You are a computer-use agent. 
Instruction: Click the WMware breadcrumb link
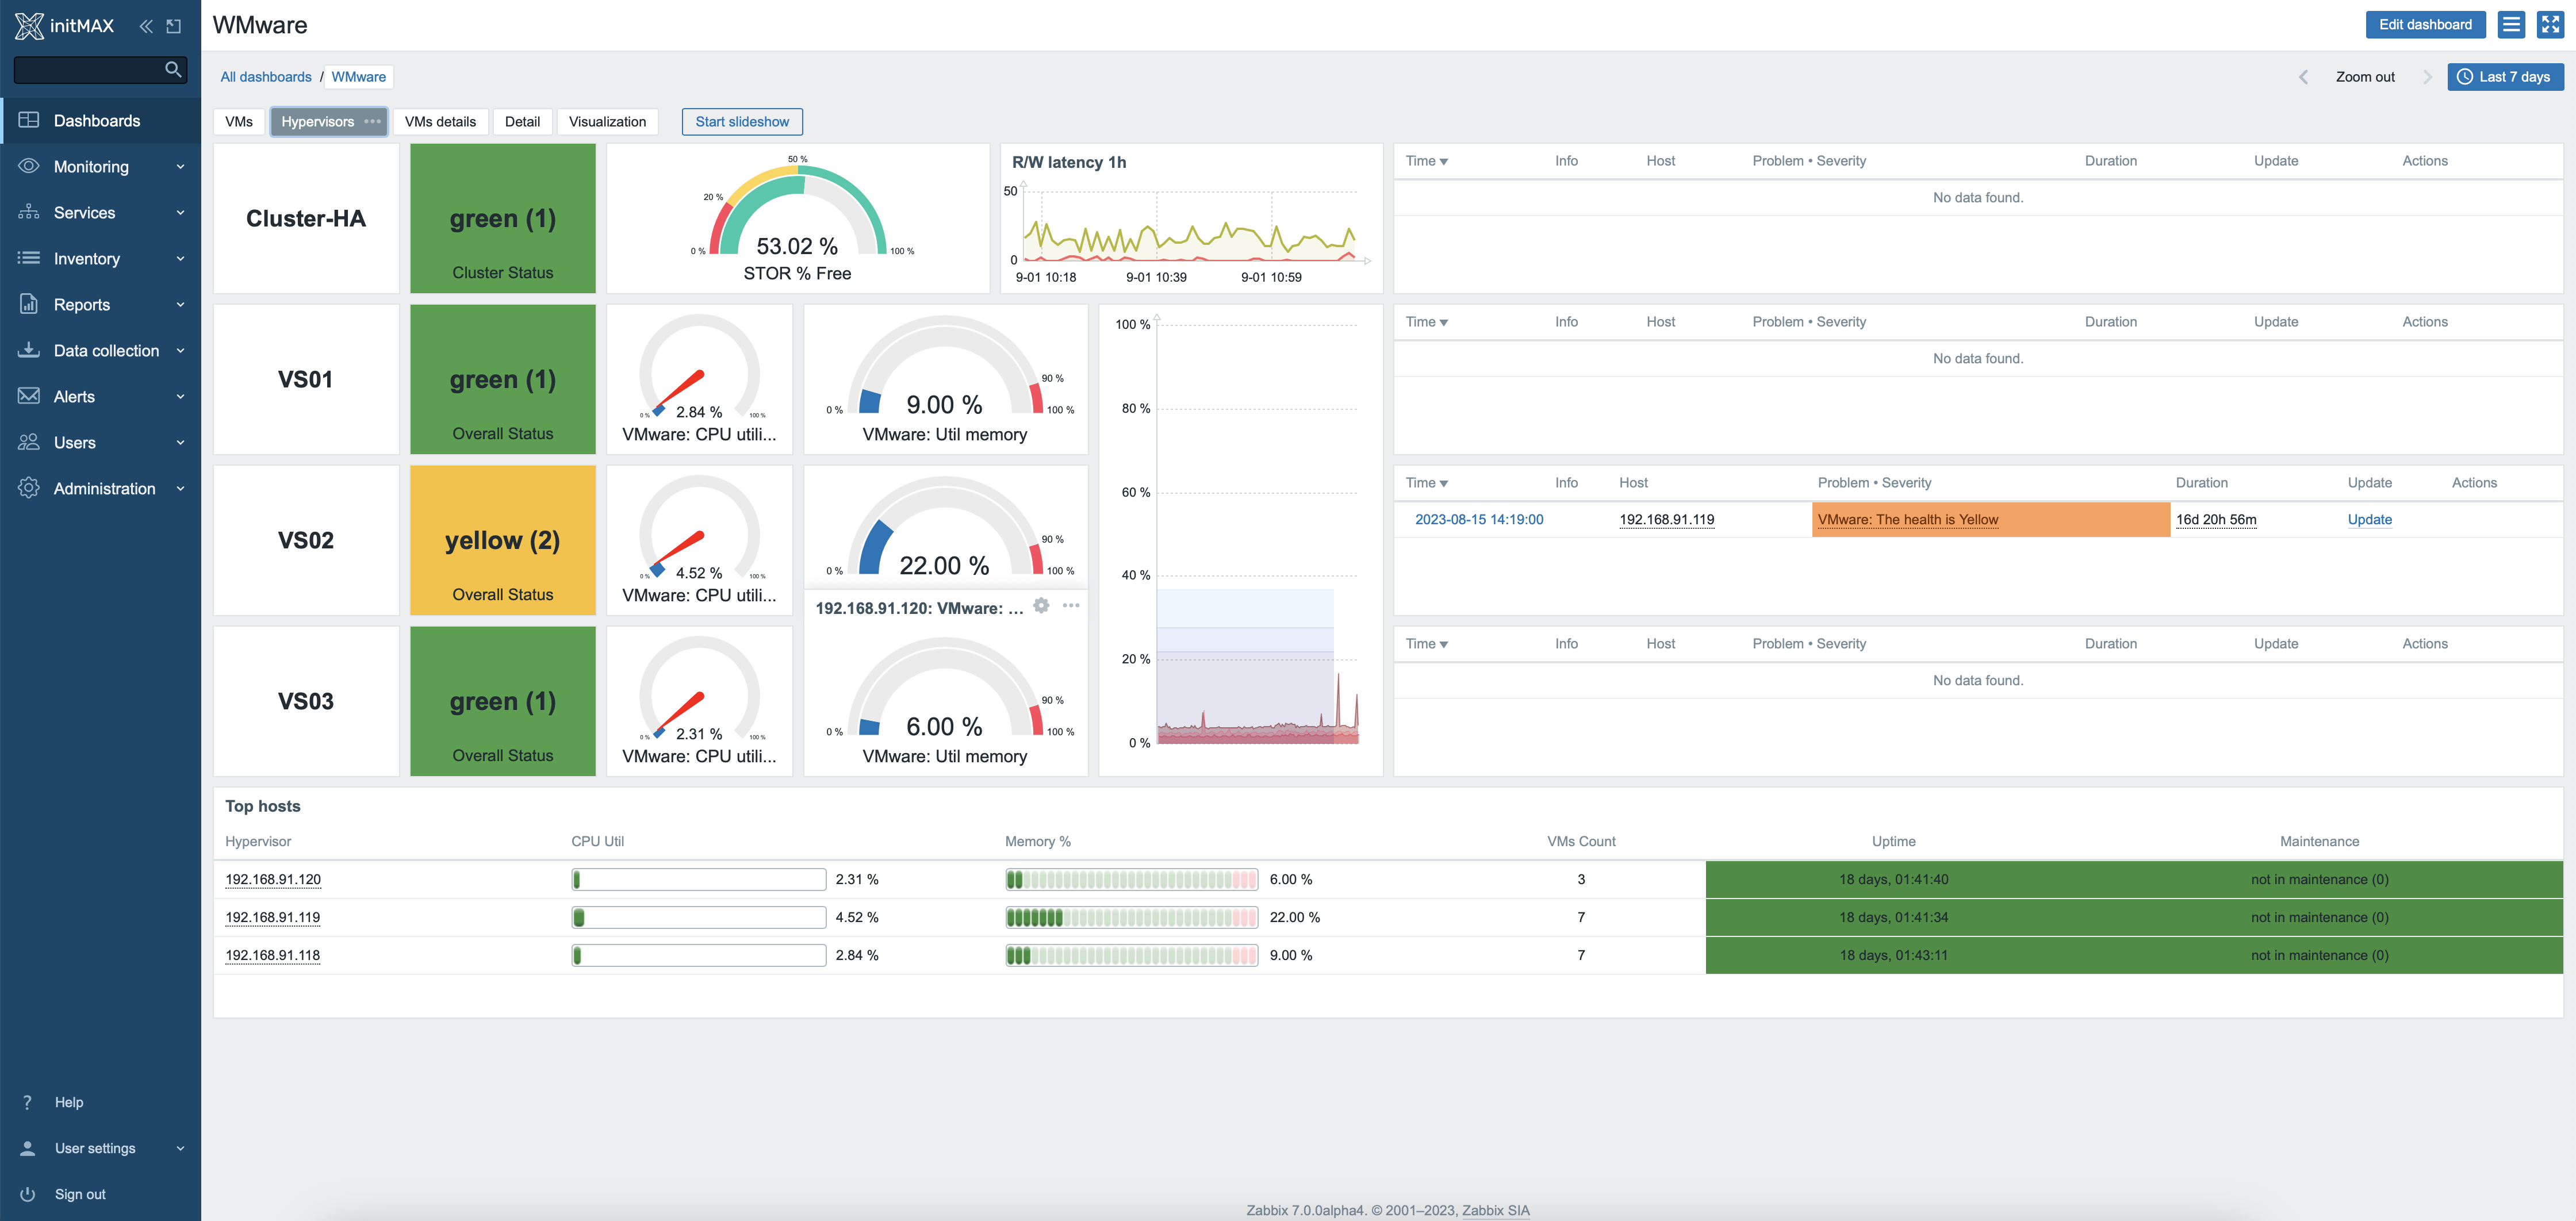click(x=358, y=77)
